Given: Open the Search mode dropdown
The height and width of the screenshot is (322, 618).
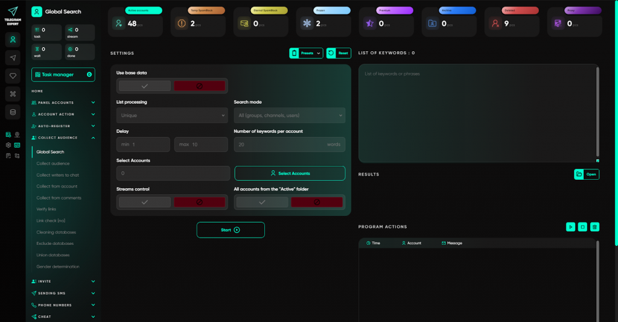Looking at the screenshot, I should [x=289, y=115].
